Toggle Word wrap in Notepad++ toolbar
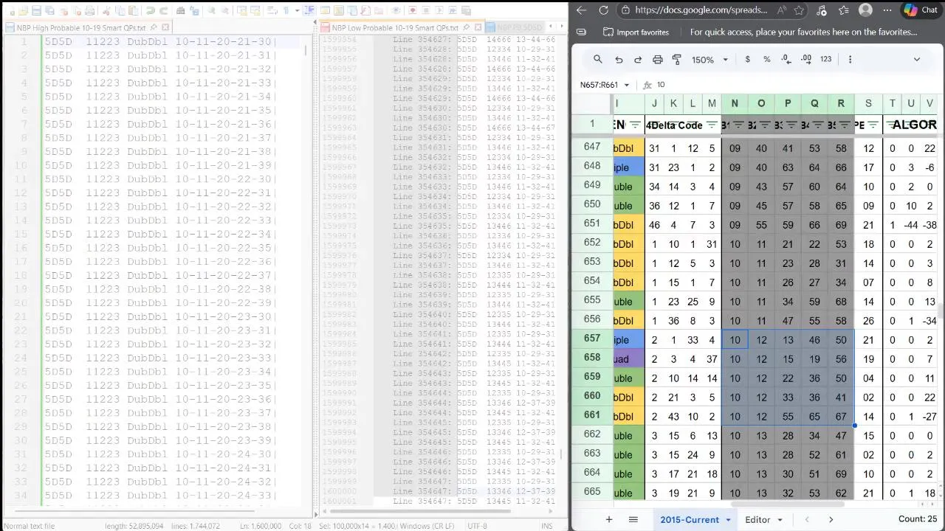Viewport: 945px width, 531px height. click(x=271, y=11)
